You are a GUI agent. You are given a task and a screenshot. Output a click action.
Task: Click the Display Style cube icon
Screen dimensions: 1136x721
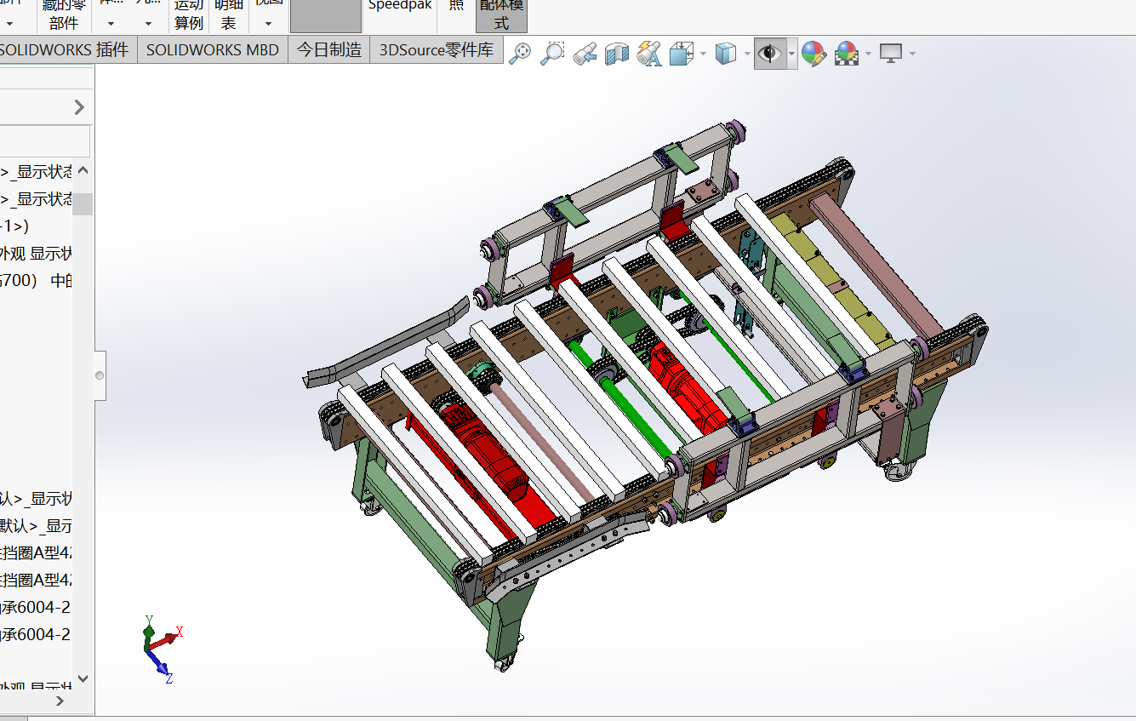pyautogui.click(x=725, y=54)
